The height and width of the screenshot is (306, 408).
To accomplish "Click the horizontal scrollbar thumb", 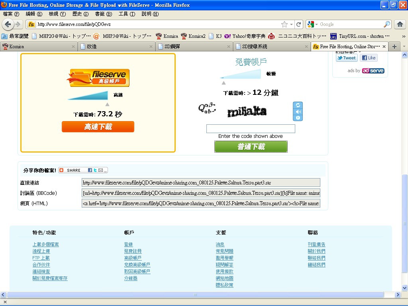I will point(195,295).
